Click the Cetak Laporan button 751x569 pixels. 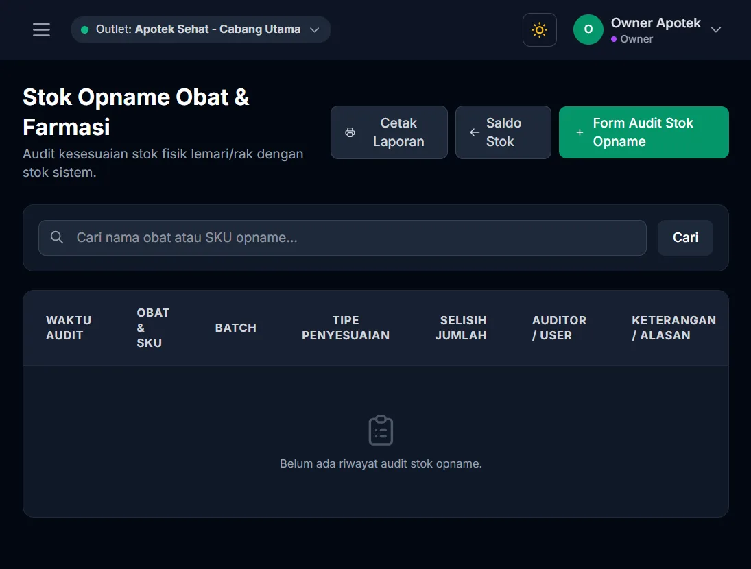389,132
